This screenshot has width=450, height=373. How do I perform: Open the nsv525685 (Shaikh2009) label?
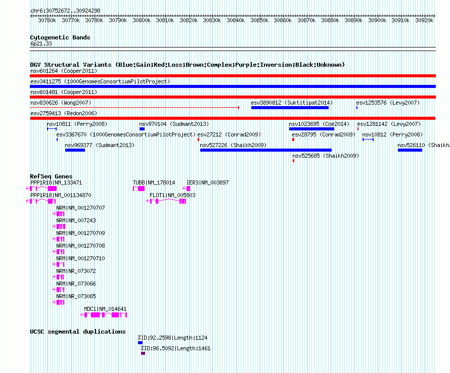pyautogui.click(x=326, y=156)
